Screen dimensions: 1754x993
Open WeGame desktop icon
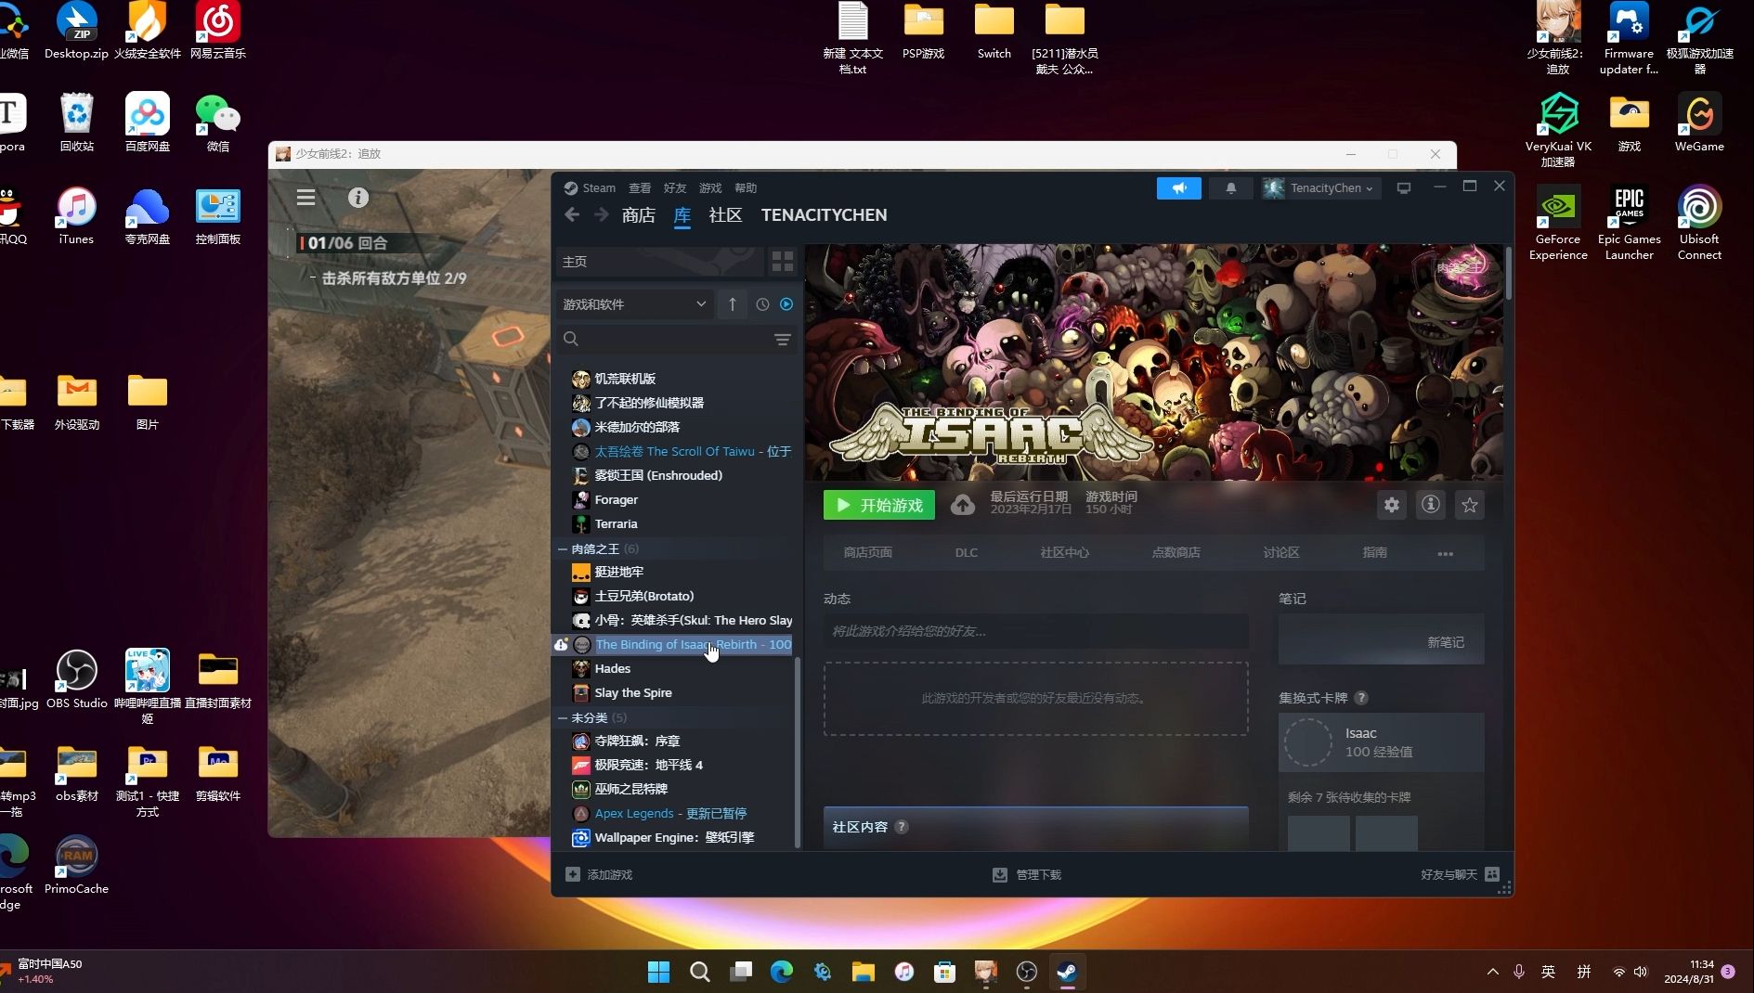point(1699,123)
